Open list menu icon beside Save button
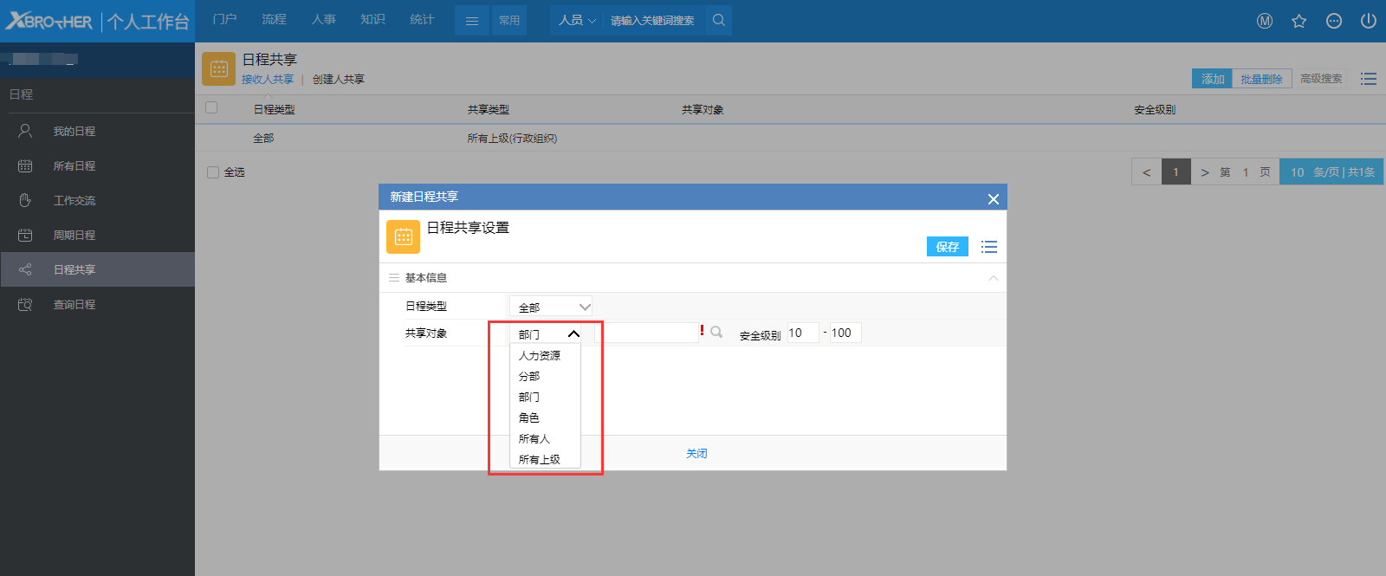1386x576 pixels. coord(989,247)
